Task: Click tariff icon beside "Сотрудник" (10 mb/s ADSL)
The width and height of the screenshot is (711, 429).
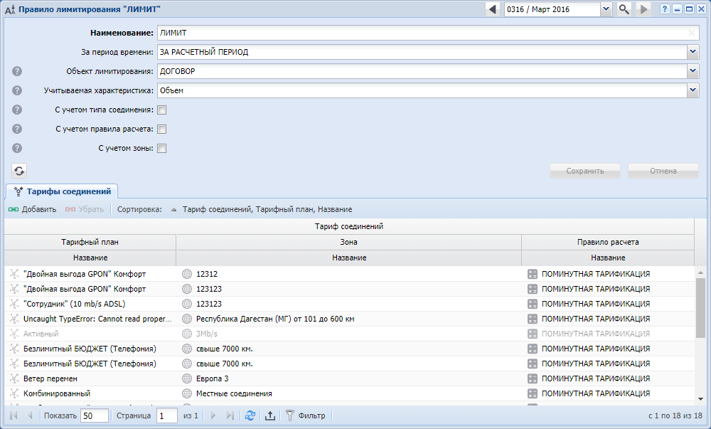Action: click(14, 304)
